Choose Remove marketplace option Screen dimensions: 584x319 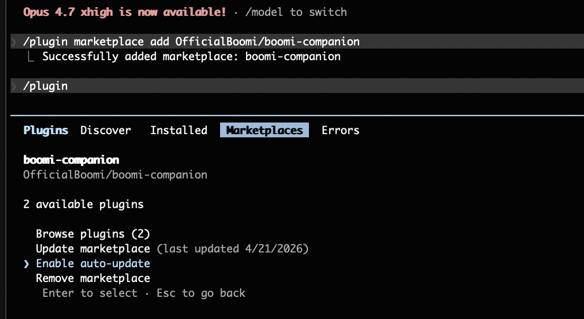tap(93, 278)
